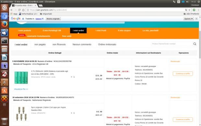Click 'Continua a tariffa' for battery order
Viewport: 201px width, 126px height.
tap(183, 74)
